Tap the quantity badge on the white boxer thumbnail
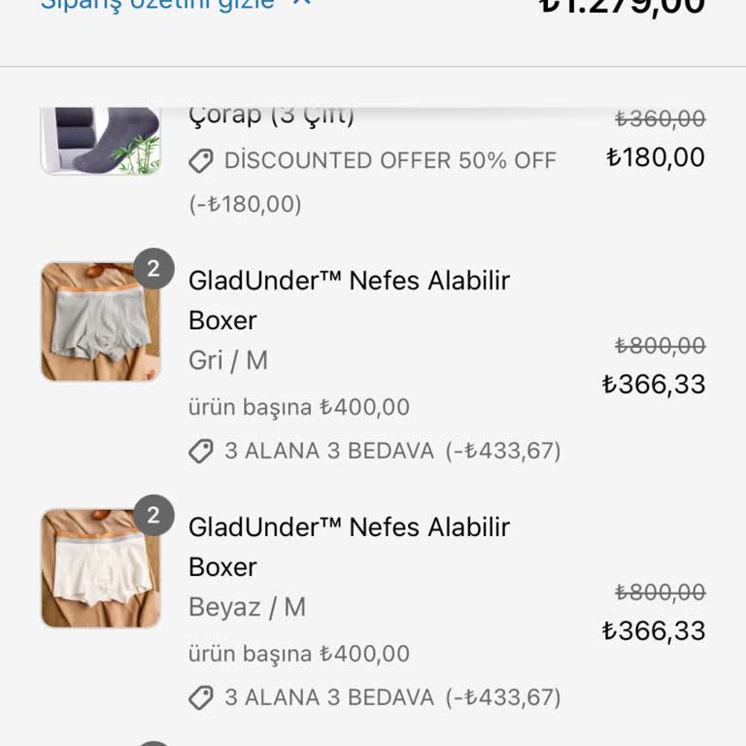Viewport: 746px width, 746px height. [x=153, y=516]
